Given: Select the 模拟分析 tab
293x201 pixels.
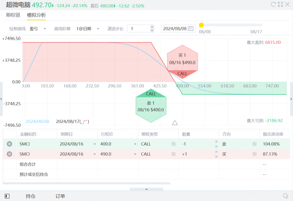Looking at the screenshot, I should [36, 15].
